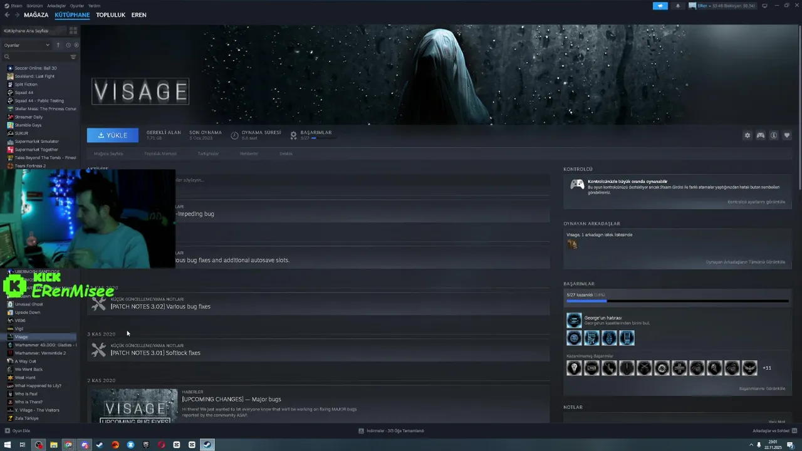Go forward with the forward arrow
Image resolution: width=802 pixels, height=451 pixels.
[x=16, y=14]
